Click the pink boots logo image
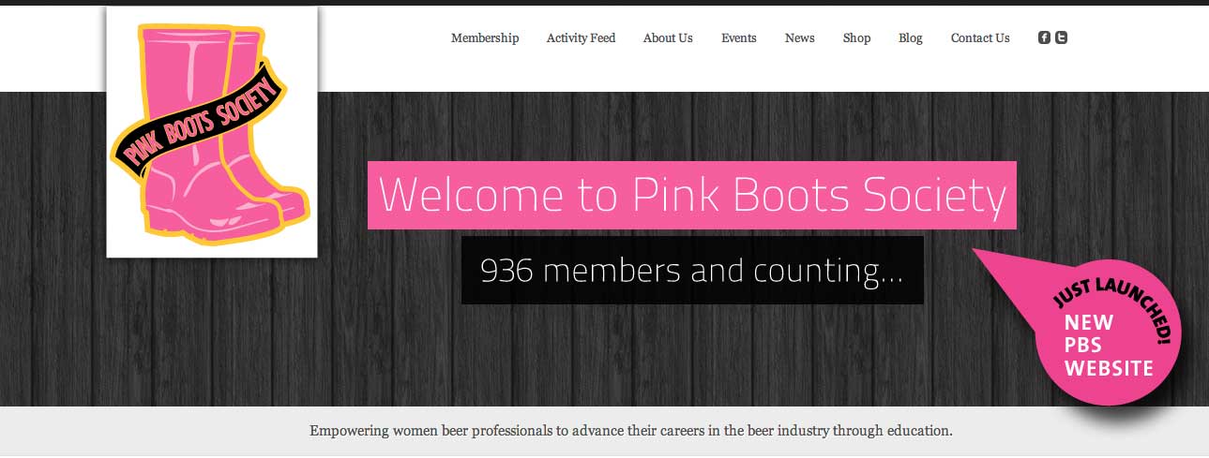Screen dimensions: 1209x458 (212, 132)
